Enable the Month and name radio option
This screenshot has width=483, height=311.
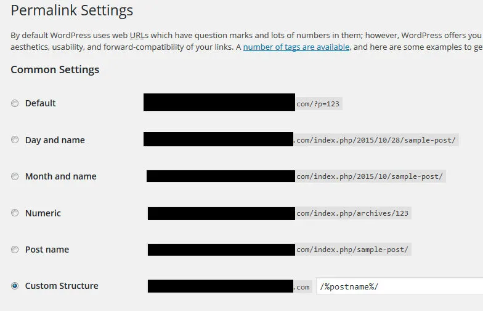(x=15, y=176)
